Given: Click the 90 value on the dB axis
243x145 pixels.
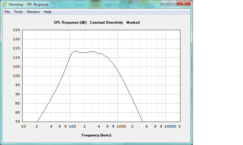Looking at the screenshot, I should coord(18,94).
